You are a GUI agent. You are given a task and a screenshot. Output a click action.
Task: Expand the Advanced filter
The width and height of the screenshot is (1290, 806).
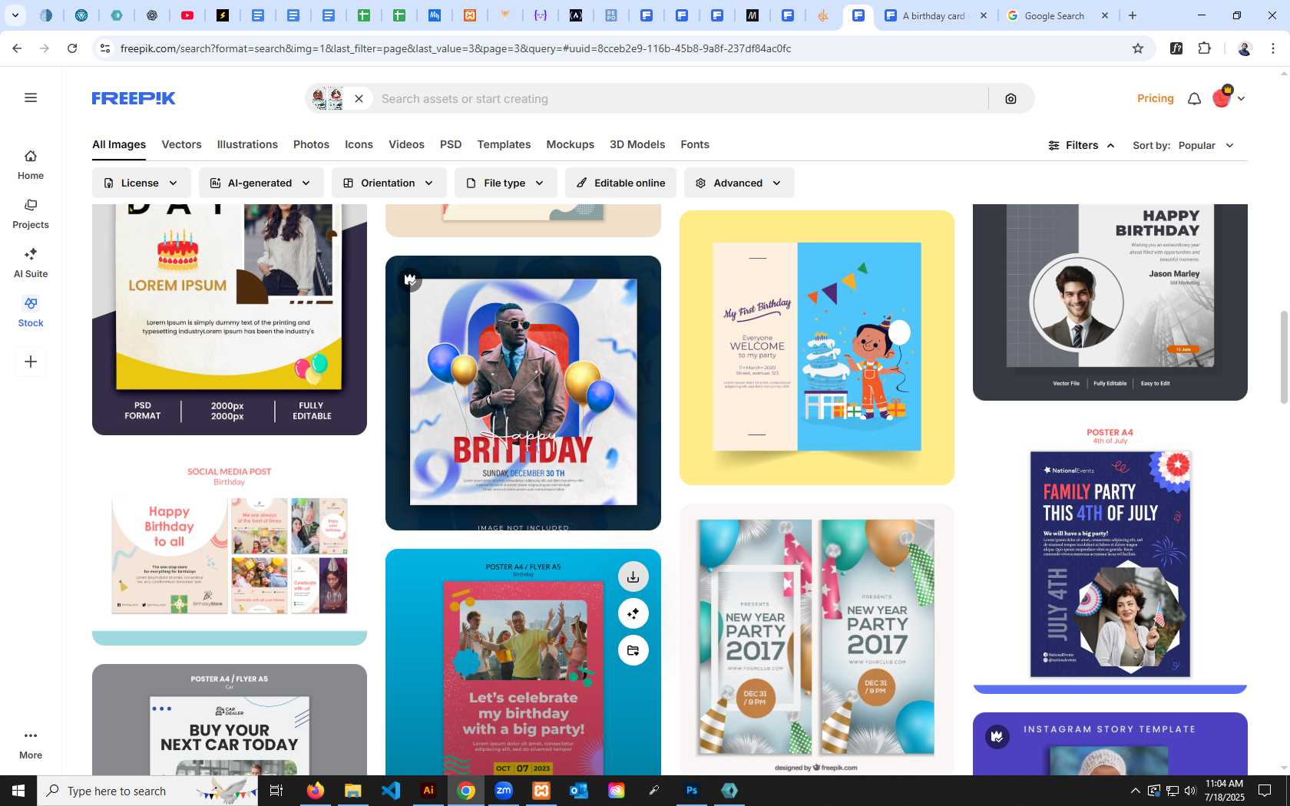click(739, 183)
